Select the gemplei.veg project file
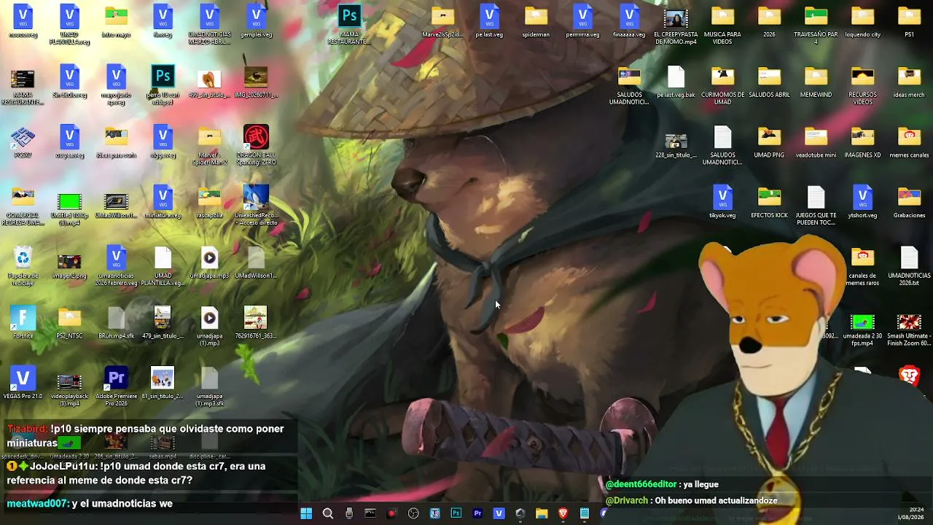Viewport: 933px width, 525px height. (256, 20)
